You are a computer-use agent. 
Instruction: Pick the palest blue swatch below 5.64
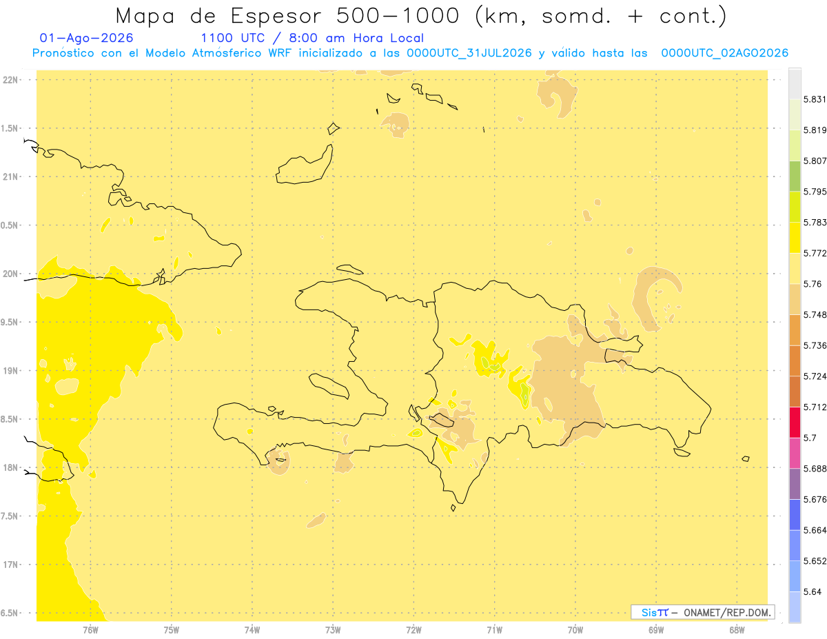795,607
